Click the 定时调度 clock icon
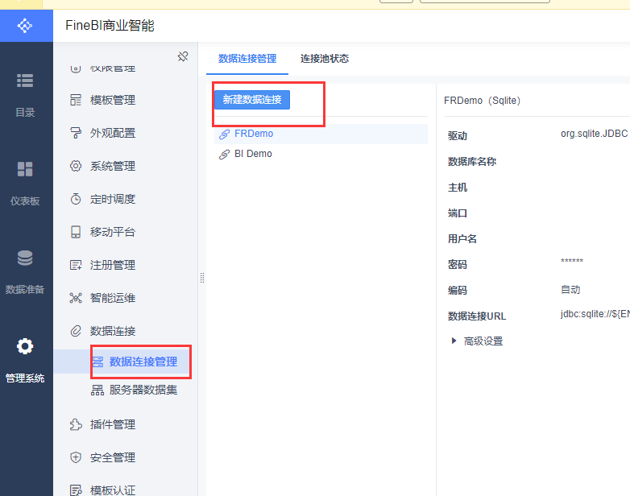 [x=76, y=199]
